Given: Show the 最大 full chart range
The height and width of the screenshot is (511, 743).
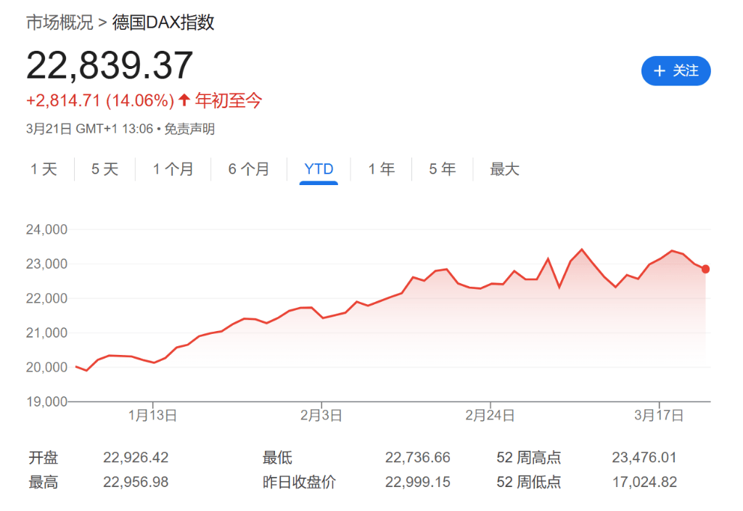Looking at the screenshot, I should [x=504, y=168].
